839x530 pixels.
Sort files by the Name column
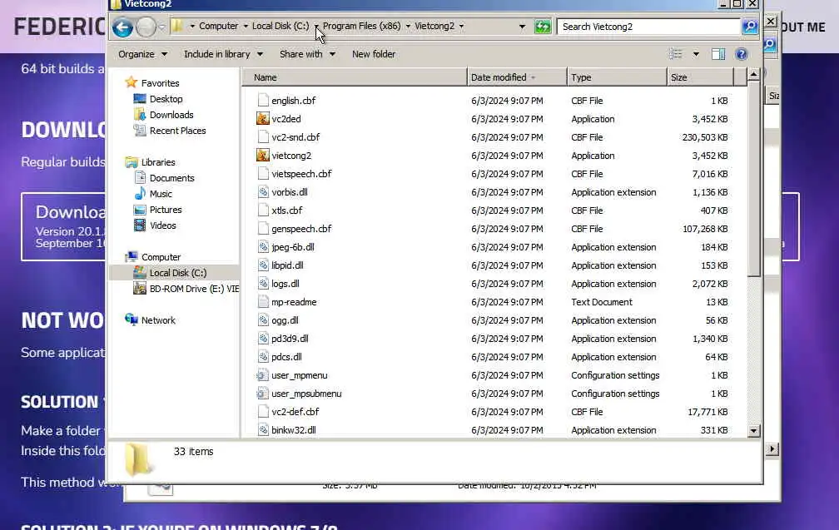click(x=355, y=77)
